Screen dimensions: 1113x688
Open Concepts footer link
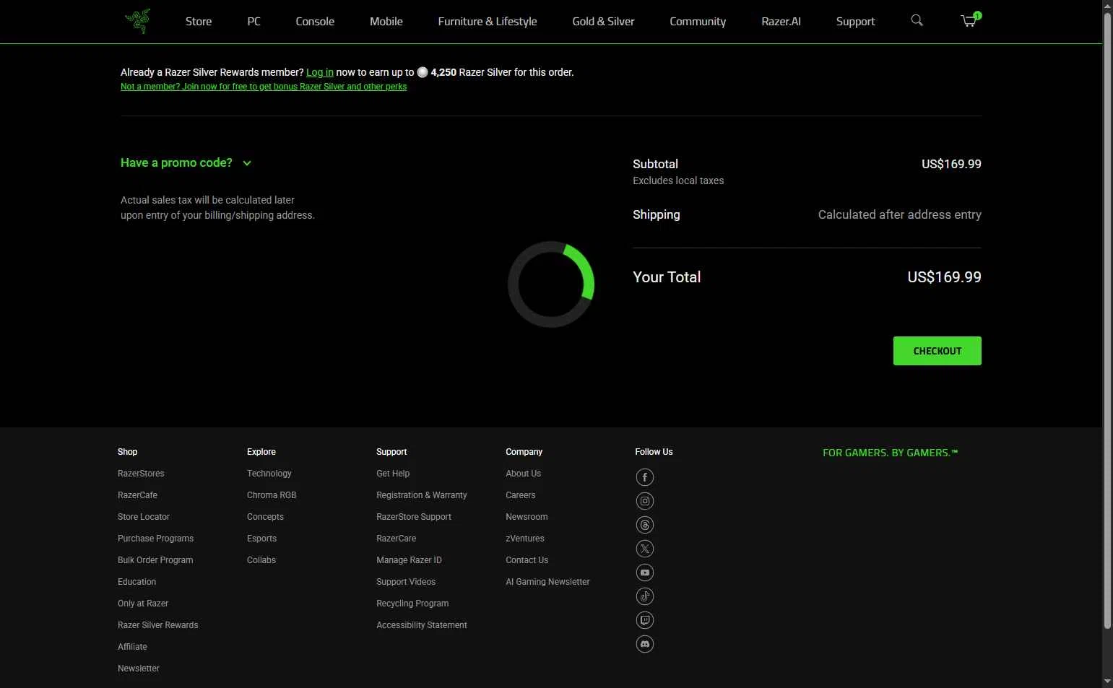(265, 517)
